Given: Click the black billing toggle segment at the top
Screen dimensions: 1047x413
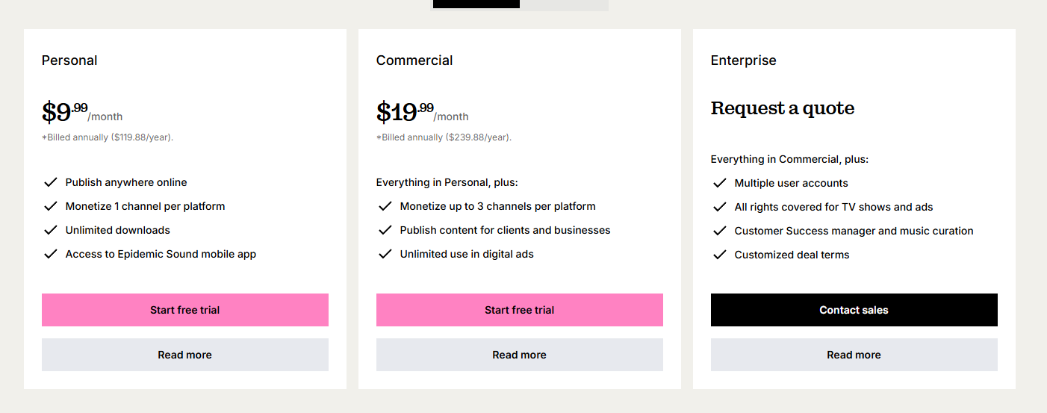Looking at the screenshot, I should coord(476,4).
